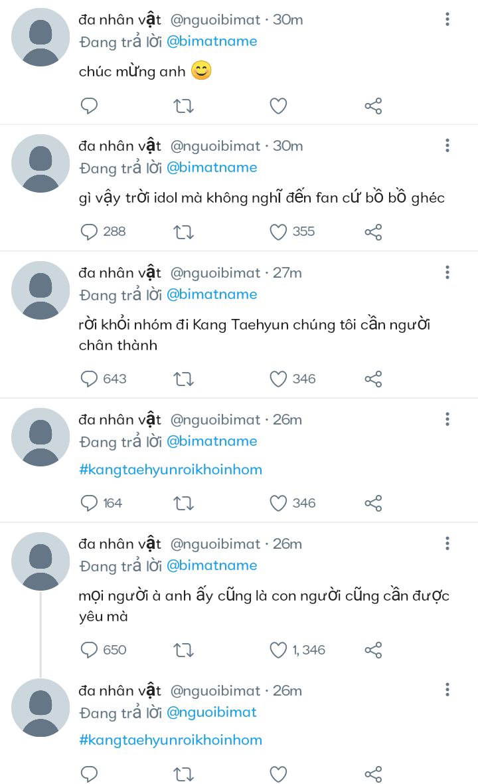Open @bimatname mention in first tweet
478x784 pixels.
(212, 41)
